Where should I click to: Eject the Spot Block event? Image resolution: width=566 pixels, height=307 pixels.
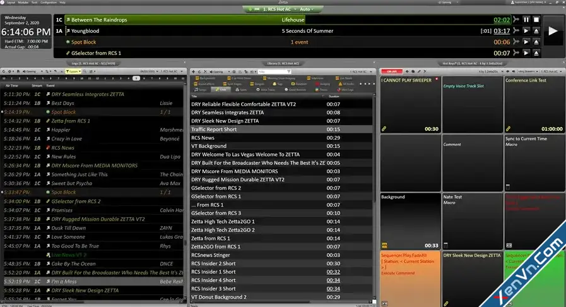(536, 42)
